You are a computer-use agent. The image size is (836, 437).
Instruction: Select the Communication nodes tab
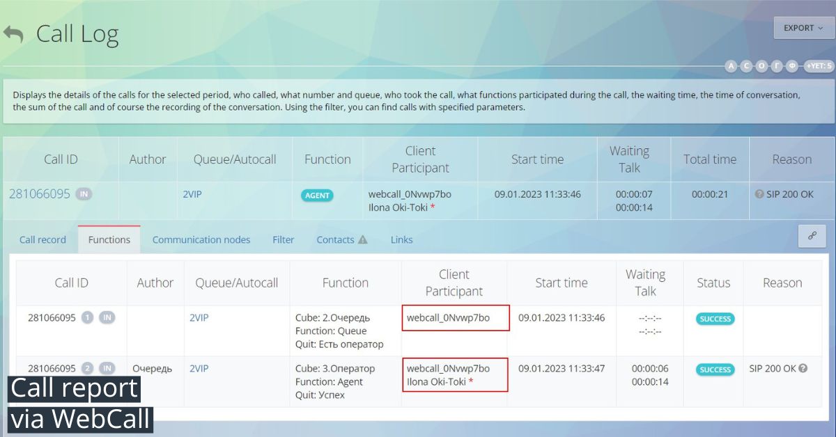[x=201, y=239]
